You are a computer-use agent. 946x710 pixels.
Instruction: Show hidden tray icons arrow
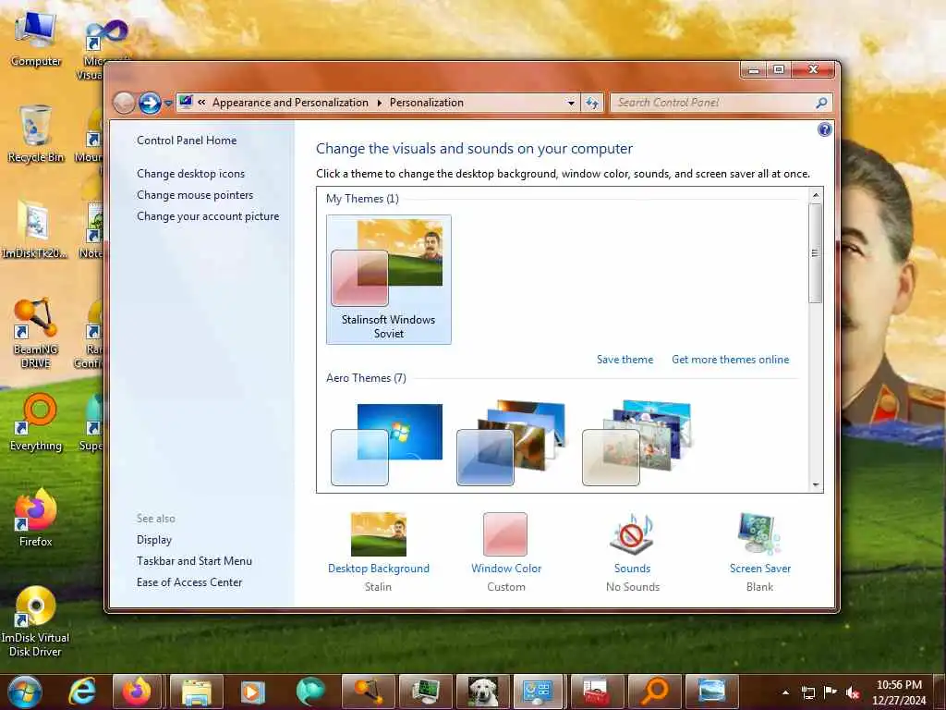tap(785, 692)
